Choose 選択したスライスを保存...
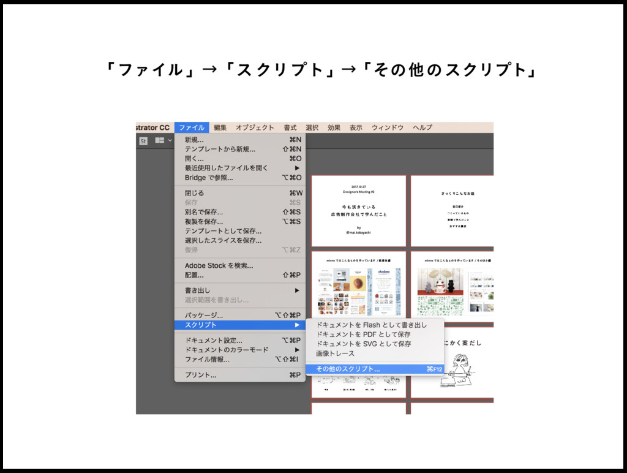This screenshot has height=473, width=627. pyautogui.click(x=240, y=241)
